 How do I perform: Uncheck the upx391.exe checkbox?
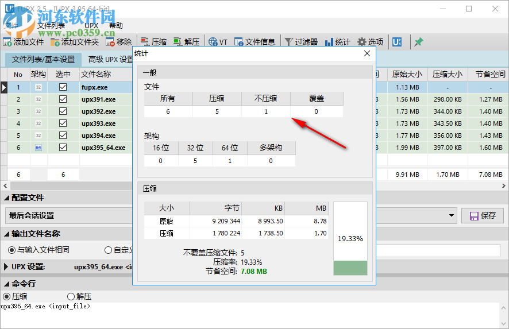[x=63, y=99]
